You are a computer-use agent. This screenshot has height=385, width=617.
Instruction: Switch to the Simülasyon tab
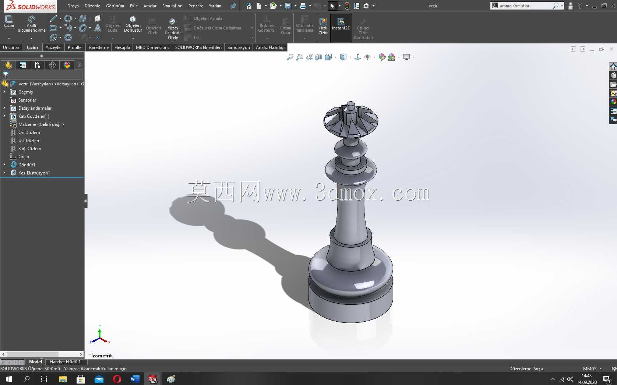[x=239, y=47]
